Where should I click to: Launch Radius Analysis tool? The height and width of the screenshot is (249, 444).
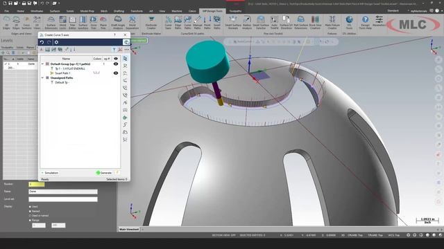click(247, 23)
